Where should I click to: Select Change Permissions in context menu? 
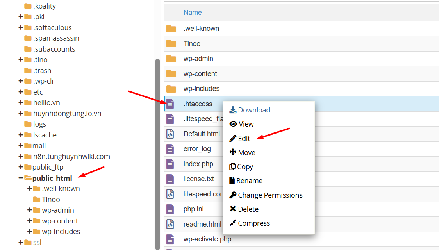click(x=270, y=195)
